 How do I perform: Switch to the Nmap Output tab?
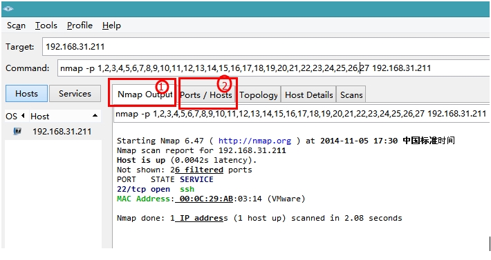coord(145,94)
